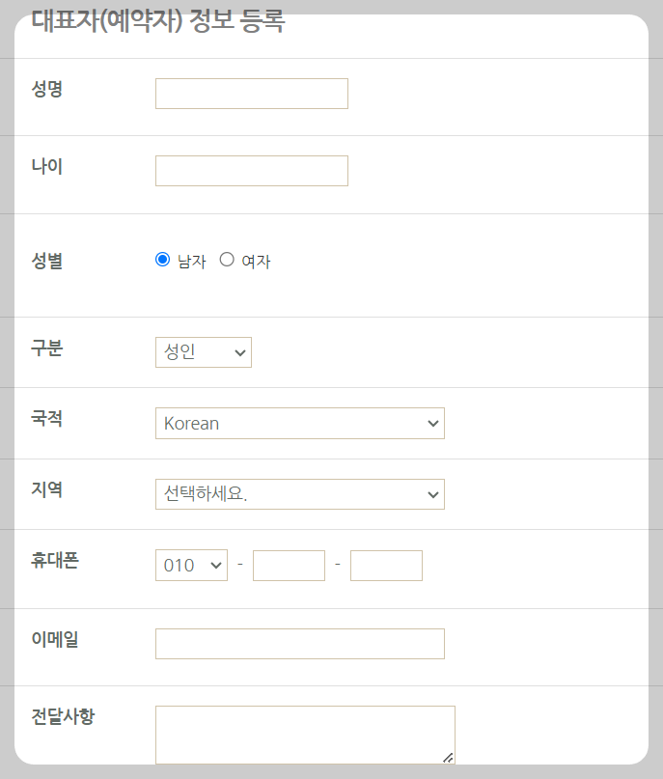
Task: Click the 성명 name input field
Action: (x=251, y=93)
